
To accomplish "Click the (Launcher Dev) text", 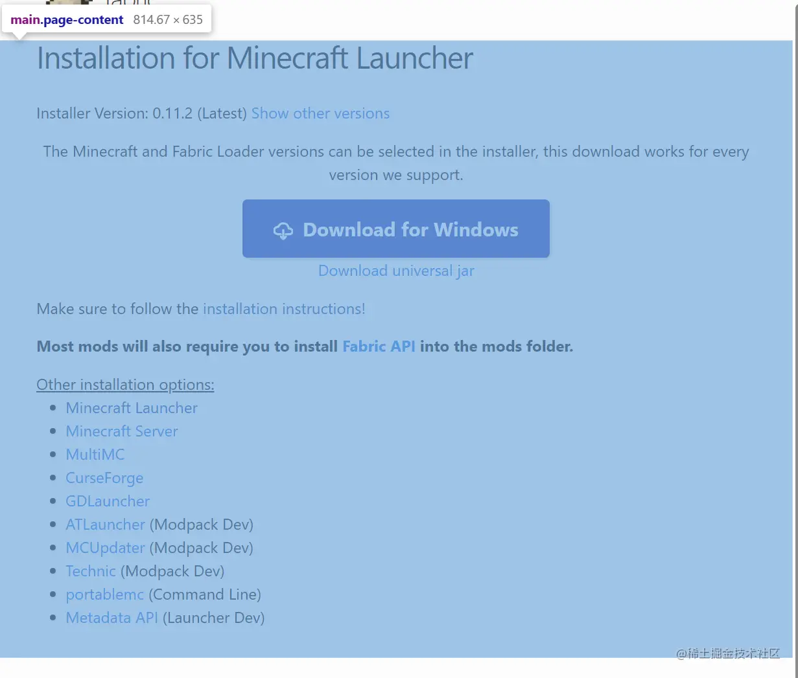I will [213, 618].
